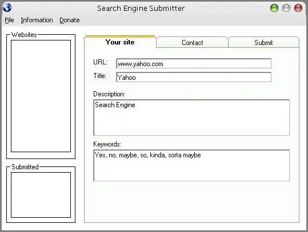
Task: Click the URL label
Action: coord(100,62)
